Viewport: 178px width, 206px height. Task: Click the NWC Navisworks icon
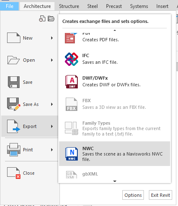pos(72,154)
